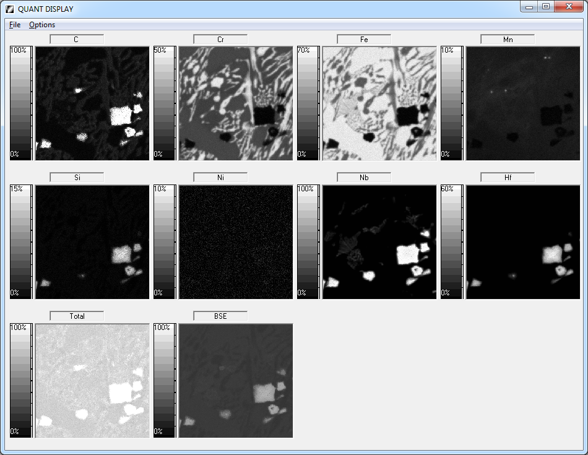Click the Cr map 50% grayscale bar
The width and height of the screenshot is (588, 455).
(165, 103)
